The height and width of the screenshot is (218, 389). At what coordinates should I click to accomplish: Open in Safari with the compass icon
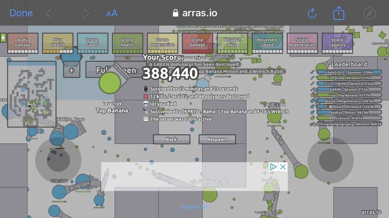pyautogui.click(x=370, y=13)
